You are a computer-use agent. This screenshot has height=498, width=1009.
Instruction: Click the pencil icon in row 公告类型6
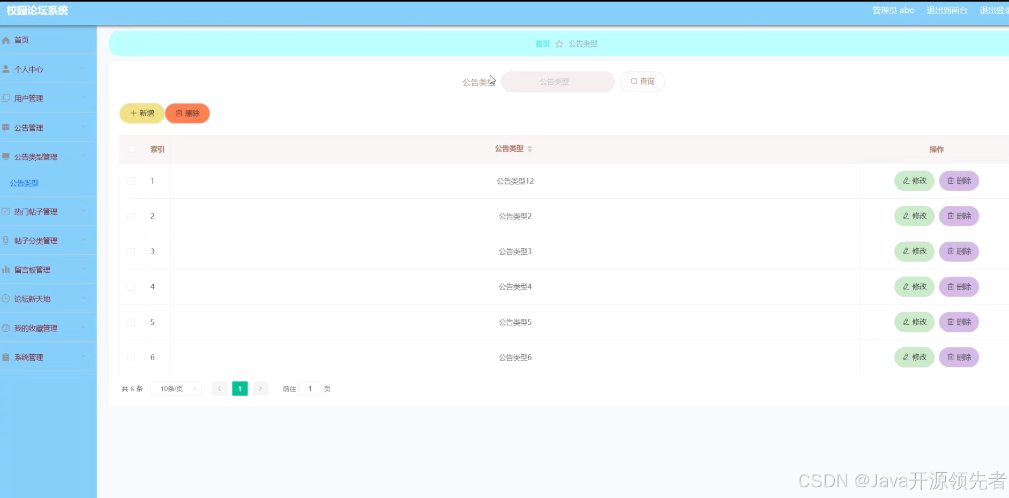coord(906,357)
